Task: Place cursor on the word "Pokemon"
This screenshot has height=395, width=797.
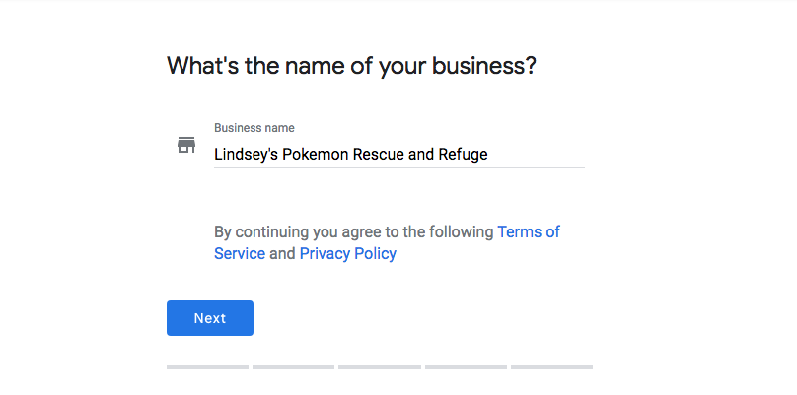Action: pyautogui.click(x=318, y=154)
